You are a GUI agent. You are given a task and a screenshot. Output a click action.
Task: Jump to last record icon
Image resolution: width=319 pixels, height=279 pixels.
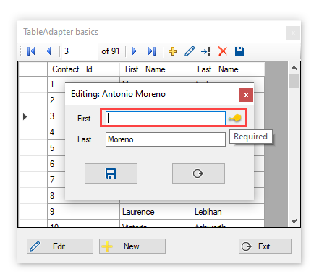(x=152, y=51)
